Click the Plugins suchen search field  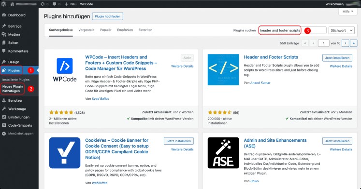[292, 30]
